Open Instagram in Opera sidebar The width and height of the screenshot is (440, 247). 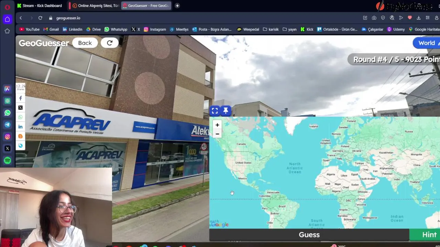click(x=7, y=137)
